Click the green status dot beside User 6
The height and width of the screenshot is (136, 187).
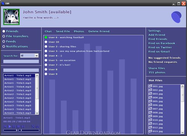(x=46, y=37)
